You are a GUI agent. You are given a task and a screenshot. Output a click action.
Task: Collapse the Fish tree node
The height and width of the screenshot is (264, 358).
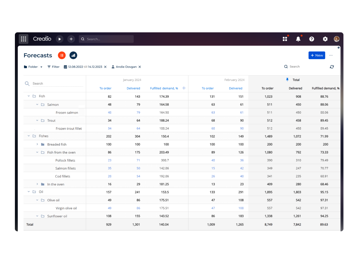(28, 96)
